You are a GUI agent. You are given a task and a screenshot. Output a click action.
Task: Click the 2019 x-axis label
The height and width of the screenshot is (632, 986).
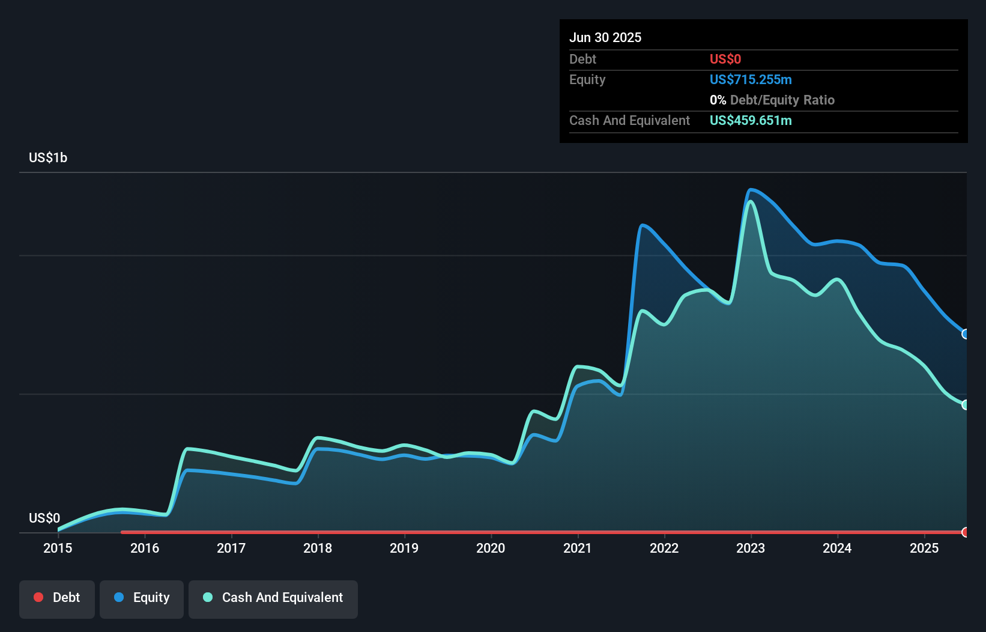point(404,548)
